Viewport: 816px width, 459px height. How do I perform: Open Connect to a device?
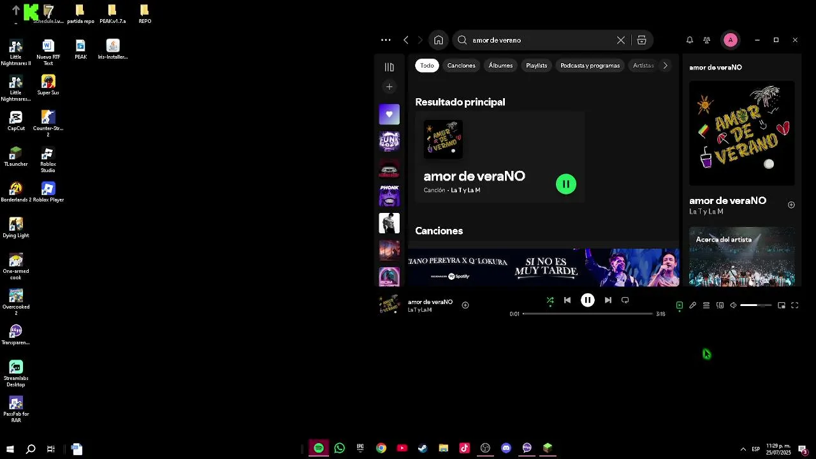(x=720, y=305)
